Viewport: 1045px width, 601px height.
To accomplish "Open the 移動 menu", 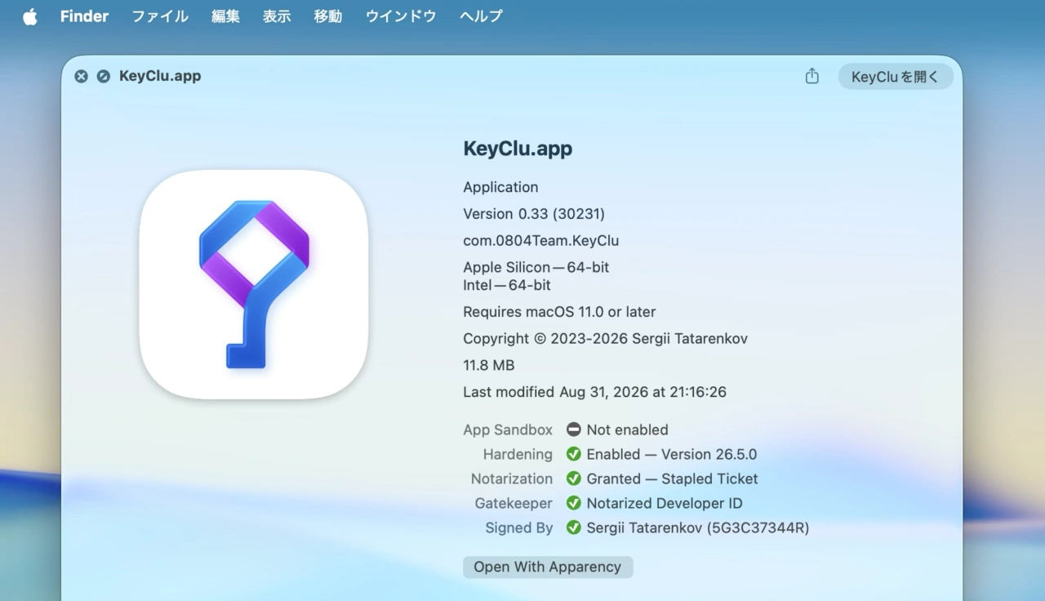I will pos(328,16).
